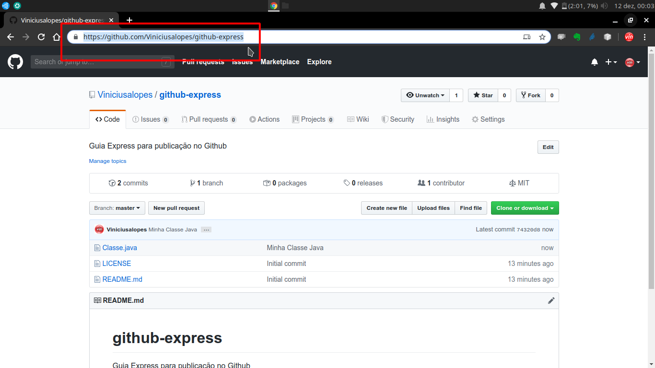Bookmark page with star icon in address bar

[x=542, y=37]
